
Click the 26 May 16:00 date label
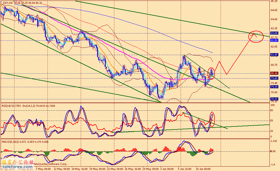tap(133, 169)
